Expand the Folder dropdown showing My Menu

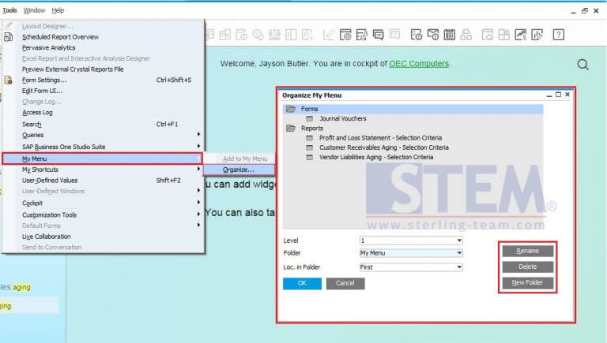click(411, 253)
